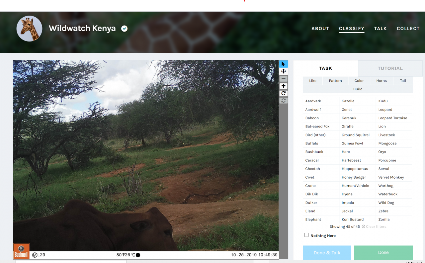Open the Color filter
425x263 pixels.
(x=359, y=81)
